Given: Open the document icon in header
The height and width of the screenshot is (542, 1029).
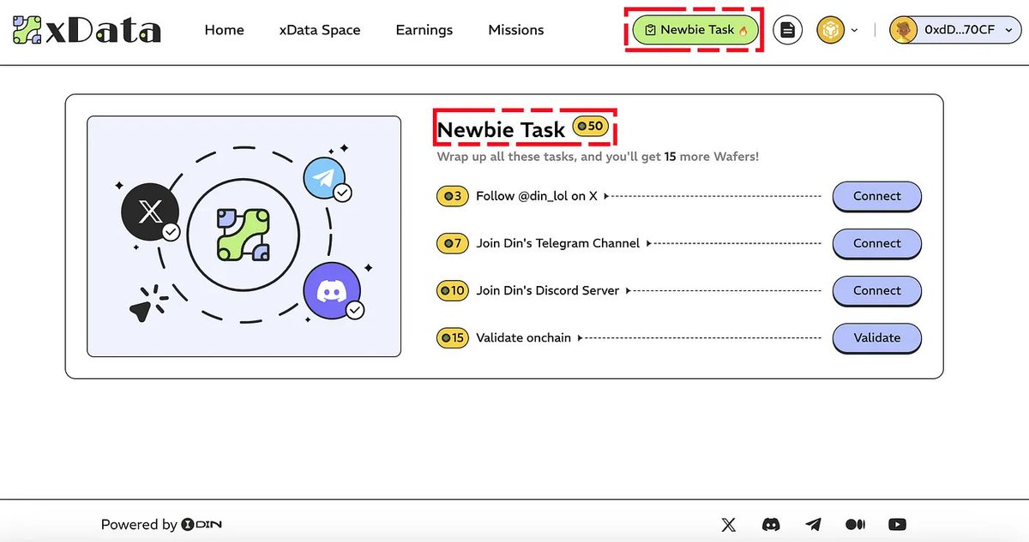Looking at the screenshot, I should coord(787,30).
